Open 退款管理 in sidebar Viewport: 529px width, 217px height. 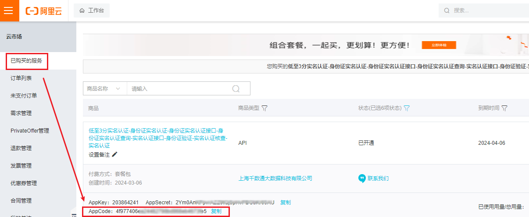pyautogui.click(x=21, y=148)
